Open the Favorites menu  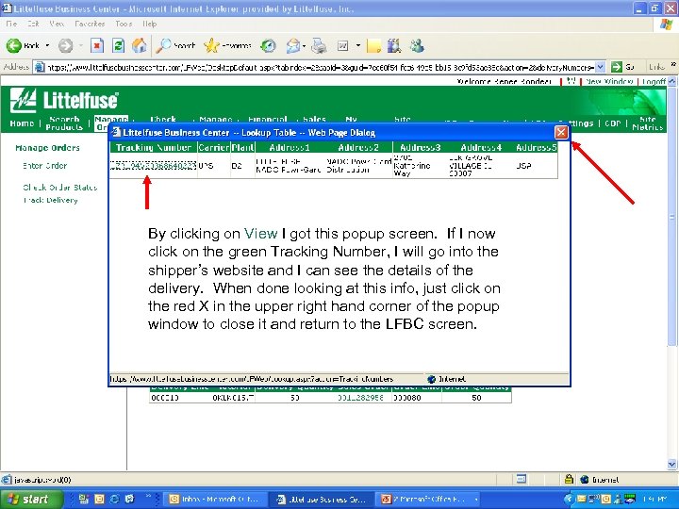coord(90,24)
